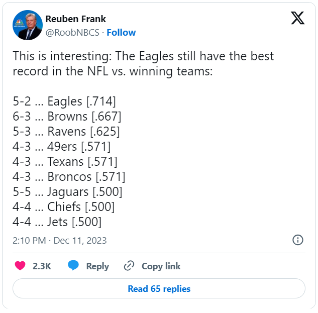Click the '5-2 ... Eagles [.714]' line
Viewport: 318px width, 313px height.
[64, 101]
